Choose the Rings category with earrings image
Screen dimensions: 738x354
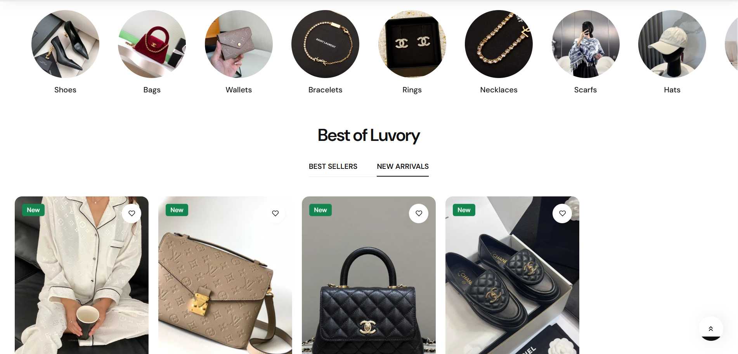(412, 44)
